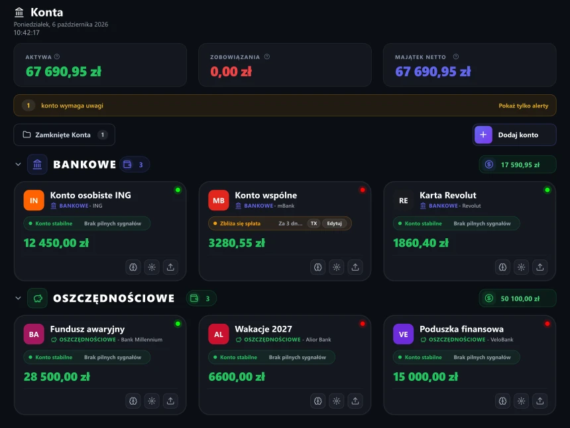Click the upload icon on Fundusz awaryjny card
This screenshot has height=428, width=570.
point(170,401)
